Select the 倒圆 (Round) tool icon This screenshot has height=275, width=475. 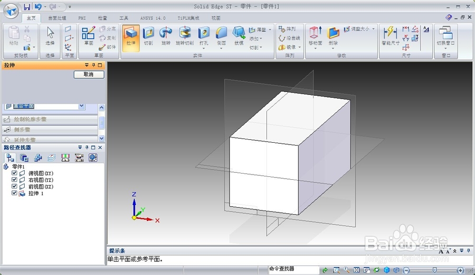[x=221, y=33]
